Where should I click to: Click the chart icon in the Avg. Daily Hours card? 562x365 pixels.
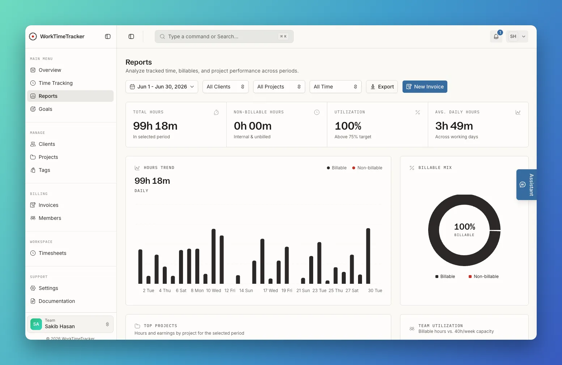(518, 112)
